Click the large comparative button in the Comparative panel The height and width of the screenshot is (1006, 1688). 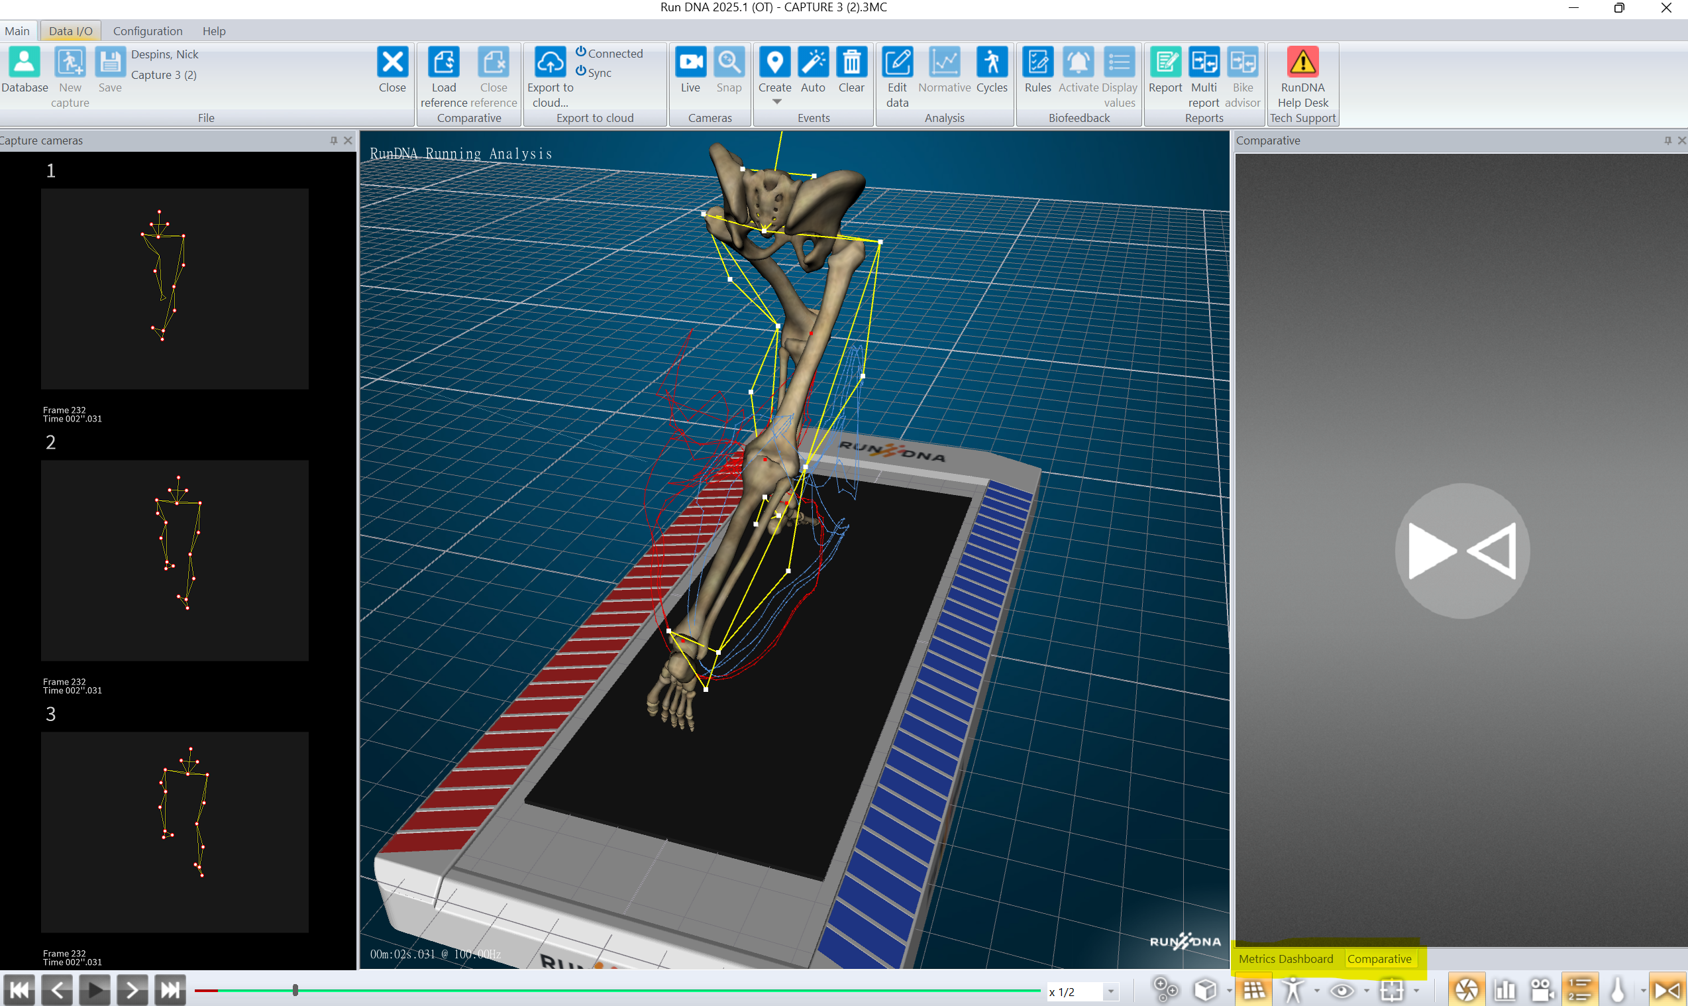(1462, 551)
